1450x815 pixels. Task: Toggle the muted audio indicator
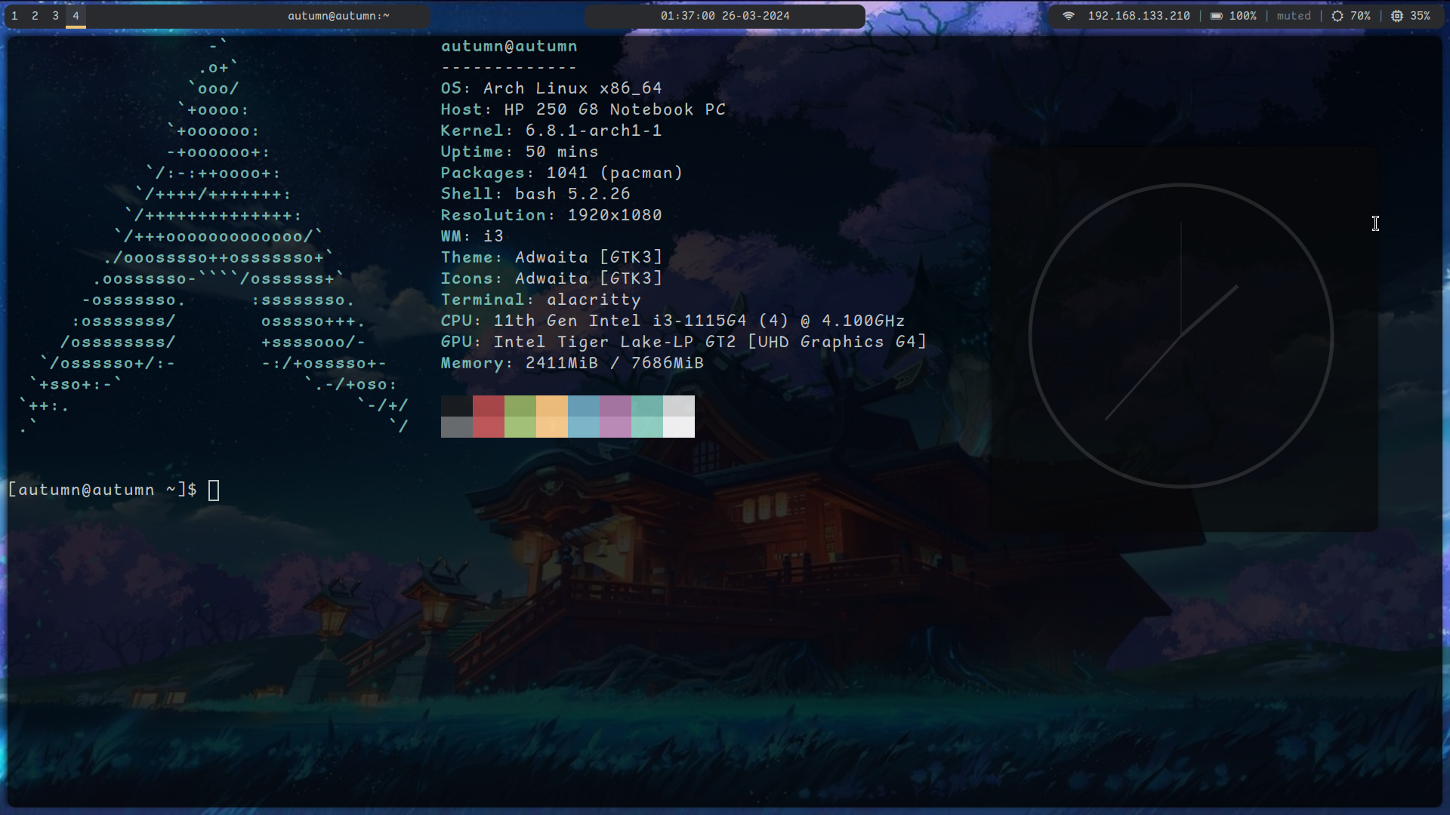click(1293, 16)
